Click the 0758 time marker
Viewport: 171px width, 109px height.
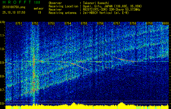(x=133, y=23)
